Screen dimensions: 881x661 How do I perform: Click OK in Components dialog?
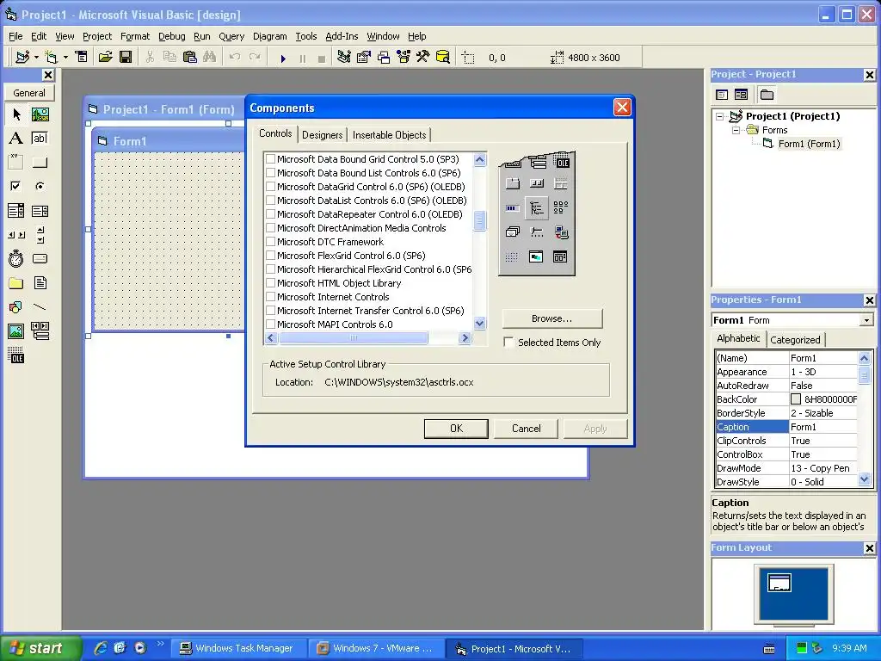click(456, 429)
